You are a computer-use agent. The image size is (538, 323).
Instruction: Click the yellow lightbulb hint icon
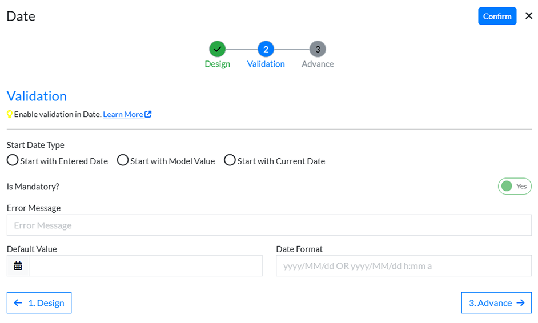10,114
